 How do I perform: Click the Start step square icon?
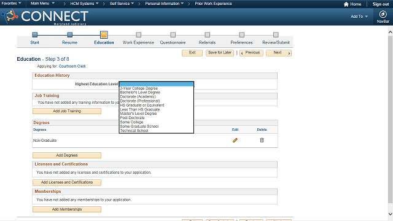(x=35, y=34)
